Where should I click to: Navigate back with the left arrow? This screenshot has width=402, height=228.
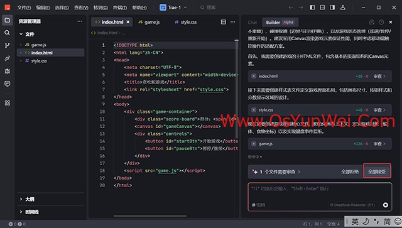click(291, 8)
